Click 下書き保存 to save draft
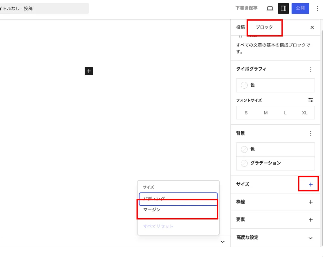 (246, 8)
